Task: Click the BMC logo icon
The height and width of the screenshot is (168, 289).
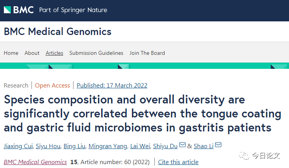Action: pyautogui.click(x=8, y=10)
